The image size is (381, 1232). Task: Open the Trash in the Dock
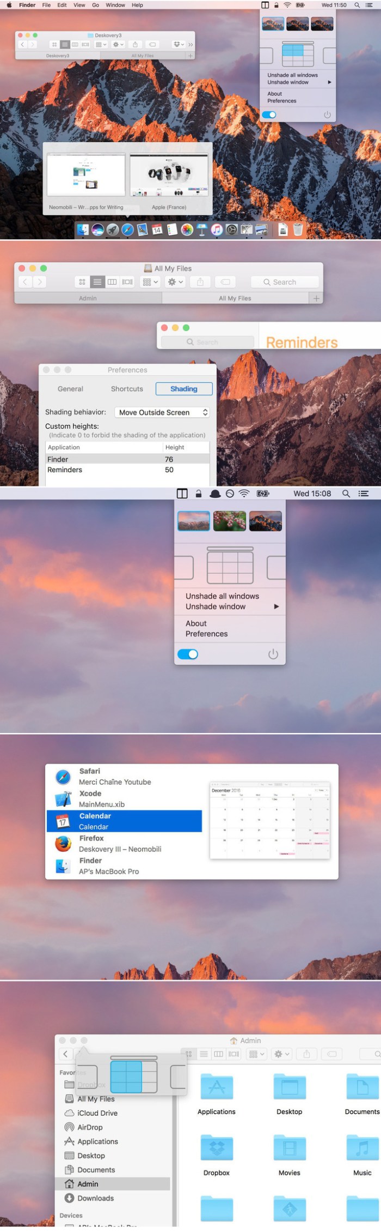point(298,230)
